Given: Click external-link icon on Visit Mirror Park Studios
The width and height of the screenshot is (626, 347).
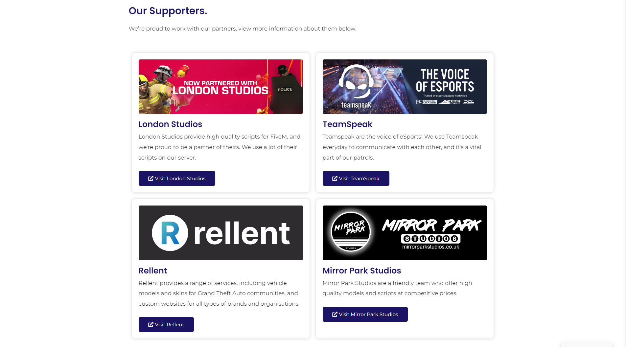Looking at the screenshot, I should [335, 314].
